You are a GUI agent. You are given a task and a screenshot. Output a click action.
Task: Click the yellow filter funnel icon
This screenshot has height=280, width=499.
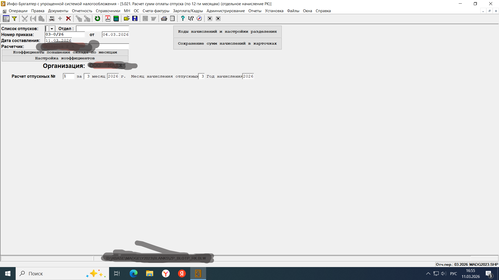[15, 18]
